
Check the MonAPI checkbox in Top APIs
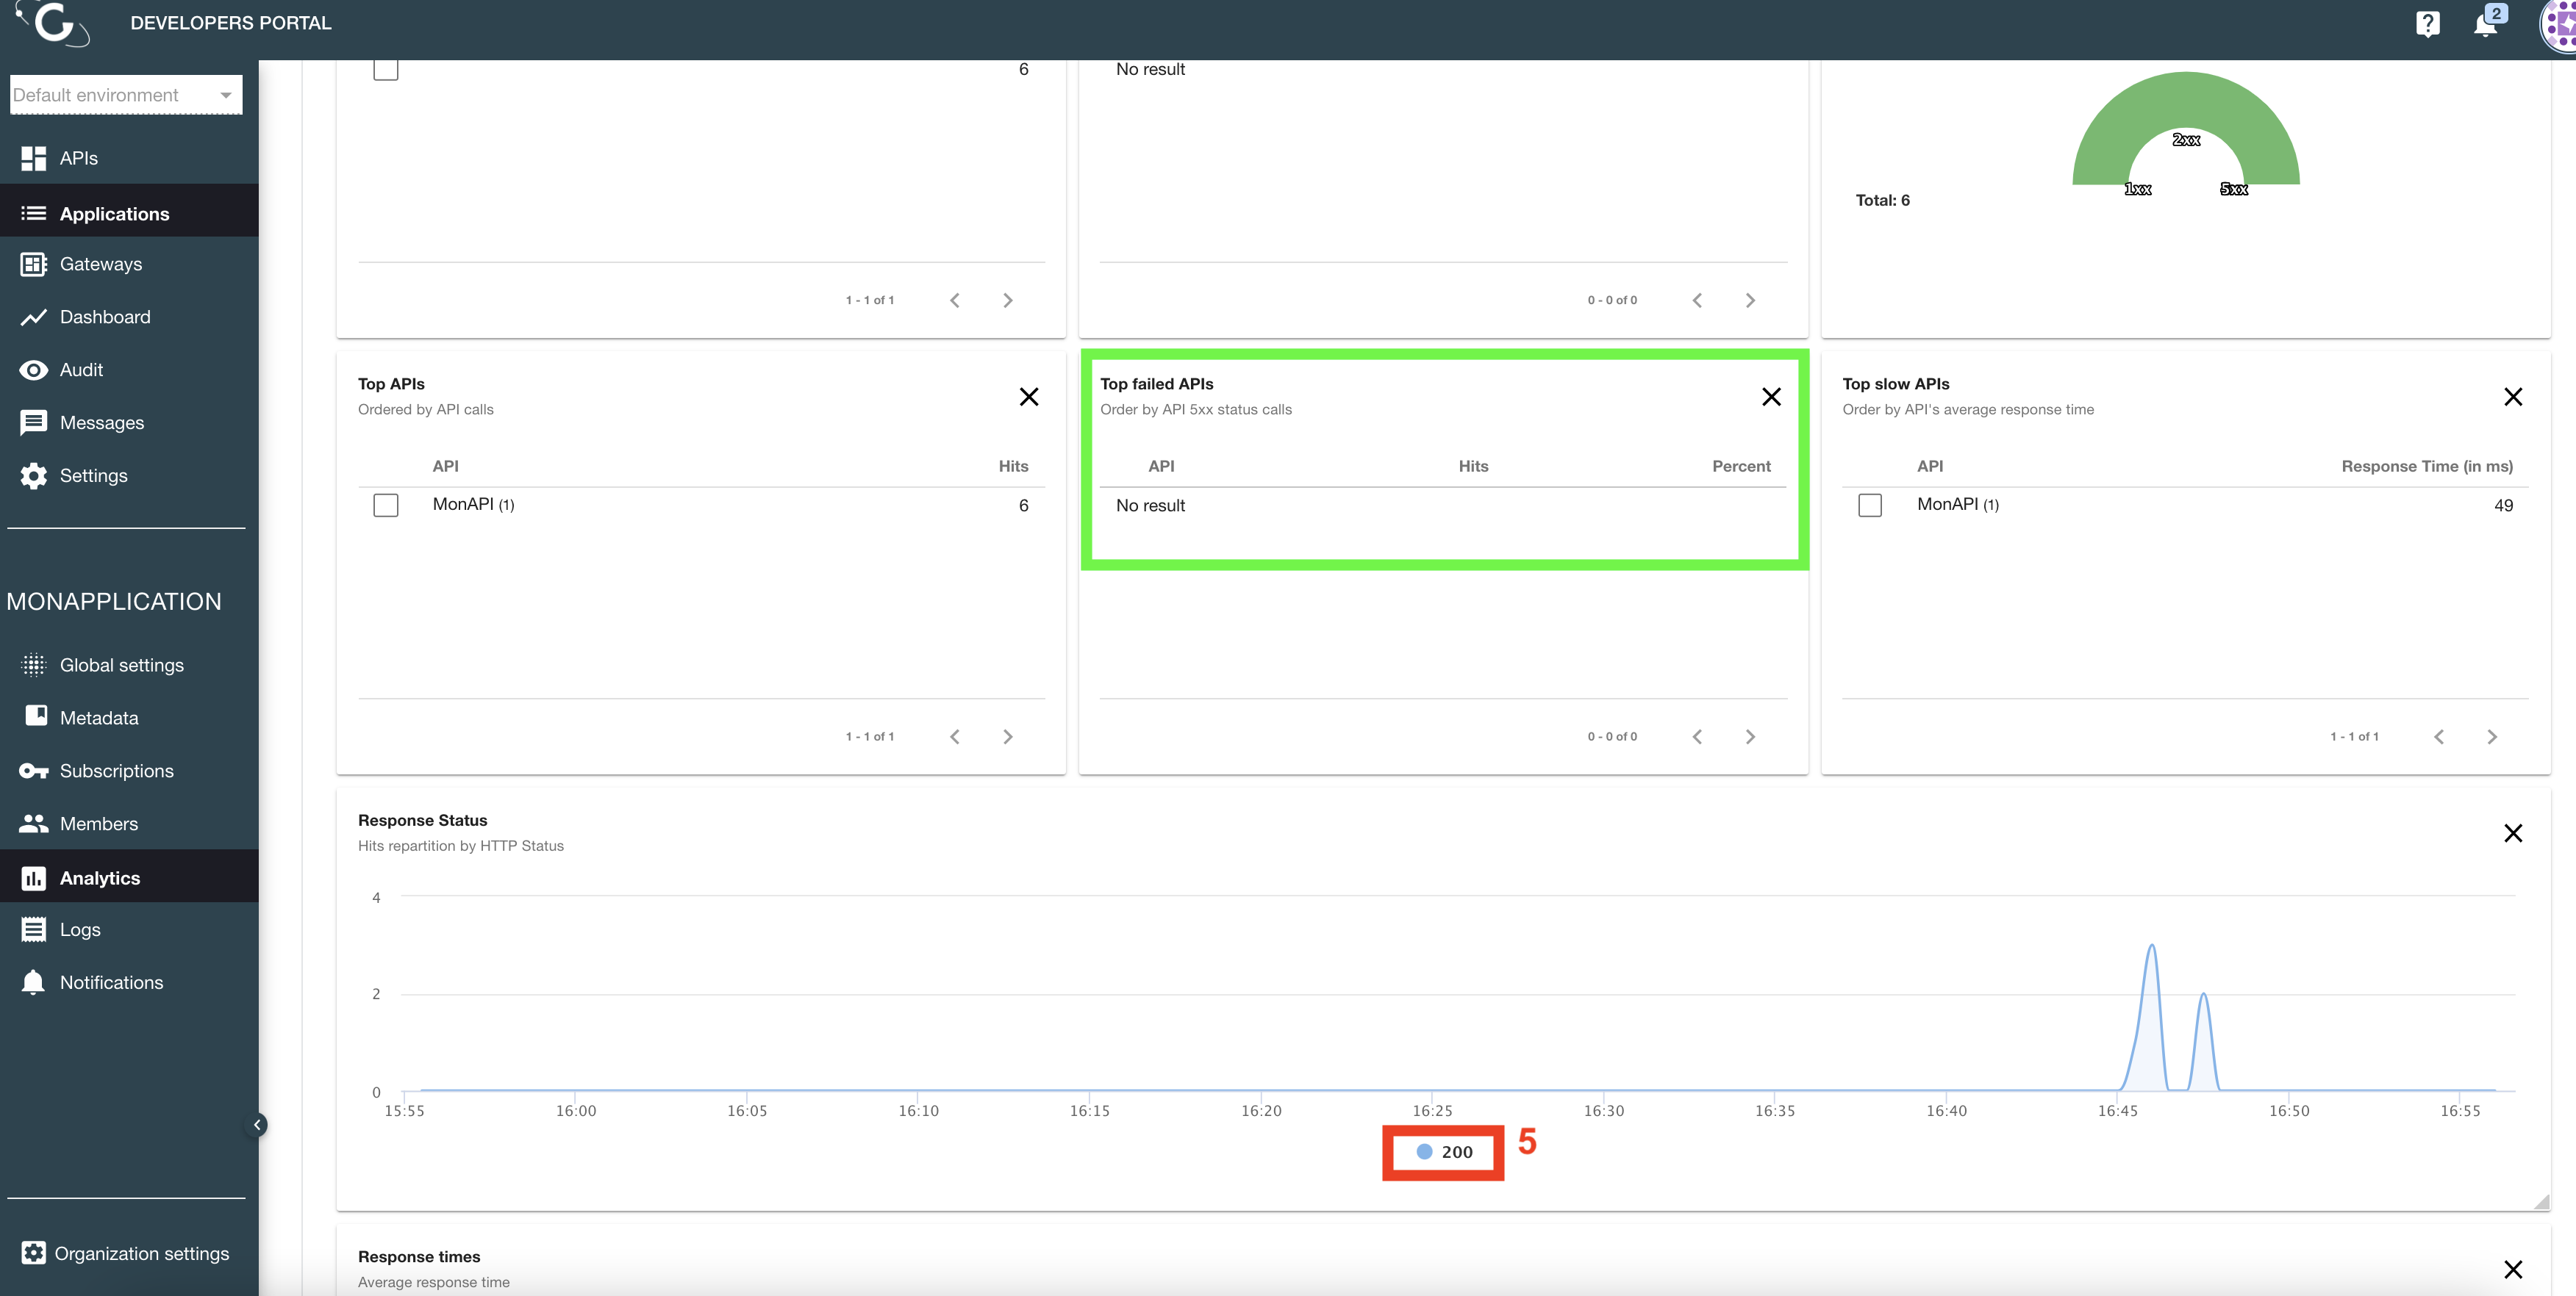(x=386, y=505)
